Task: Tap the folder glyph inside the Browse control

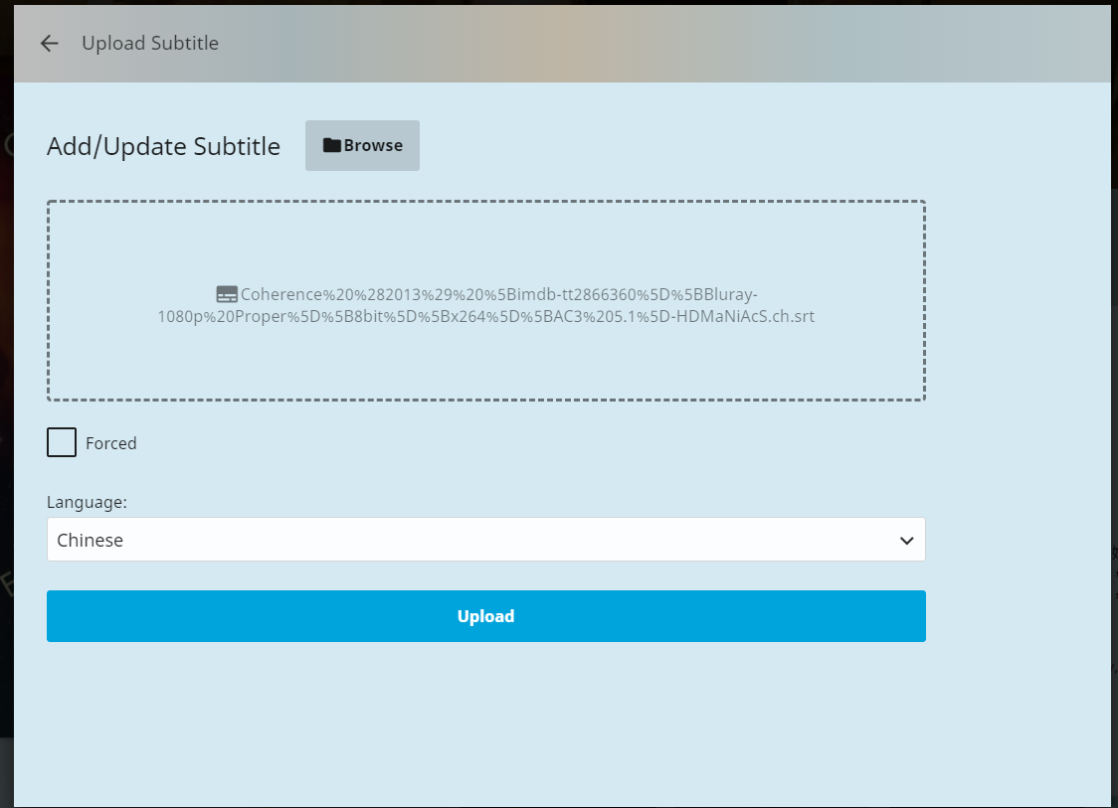Action: point(332,144)
